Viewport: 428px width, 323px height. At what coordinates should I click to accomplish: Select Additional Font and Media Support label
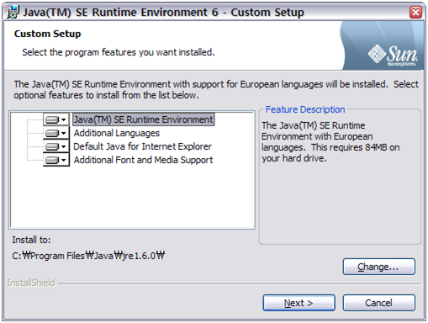click(x=143, y=160)
